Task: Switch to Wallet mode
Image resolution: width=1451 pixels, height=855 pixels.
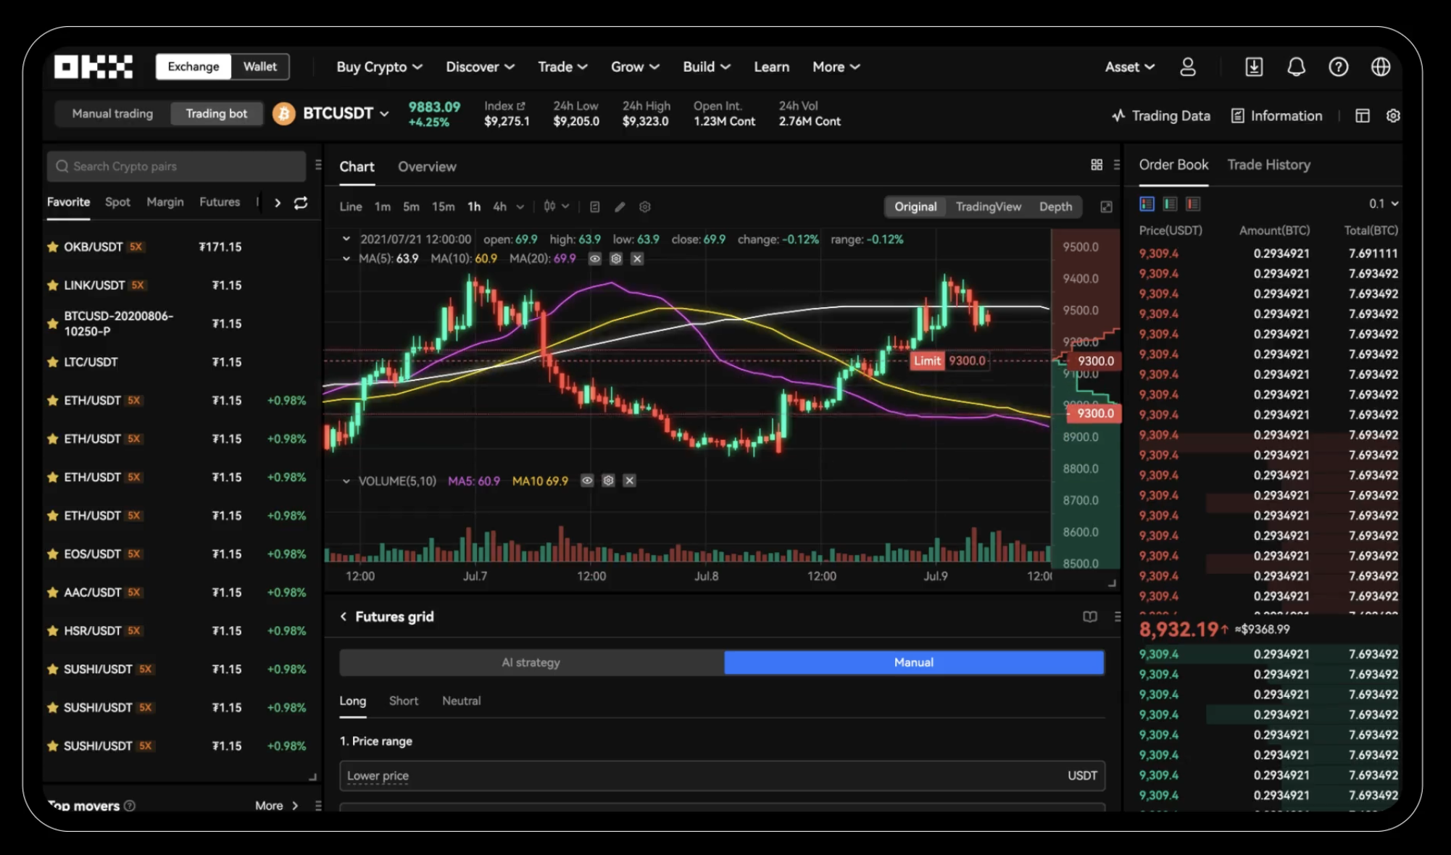Action: tap(260, 67)
